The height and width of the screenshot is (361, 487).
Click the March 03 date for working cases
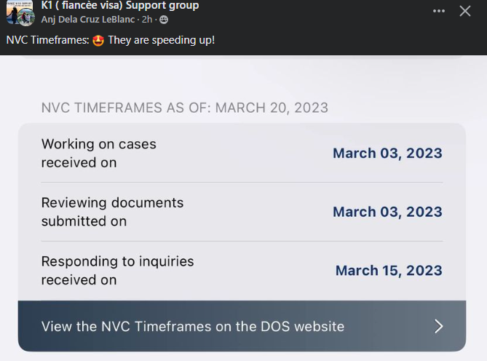(x=387, y=154)
